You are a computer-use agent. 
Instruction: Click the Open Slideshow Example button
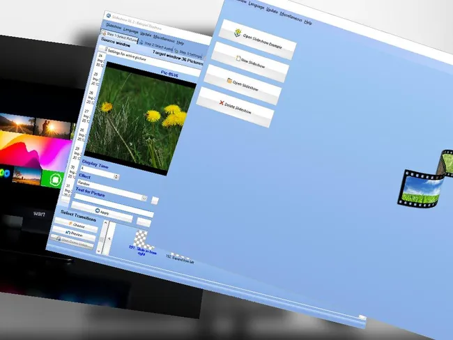point(258,40)
